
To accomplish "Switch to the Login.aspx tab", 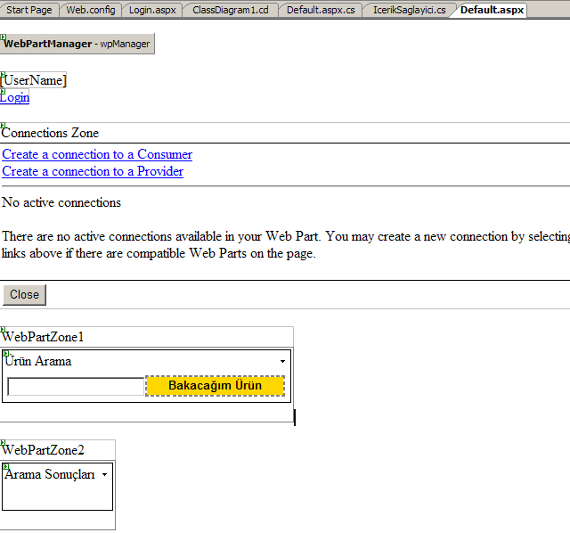I will click(x=151, y=10).
